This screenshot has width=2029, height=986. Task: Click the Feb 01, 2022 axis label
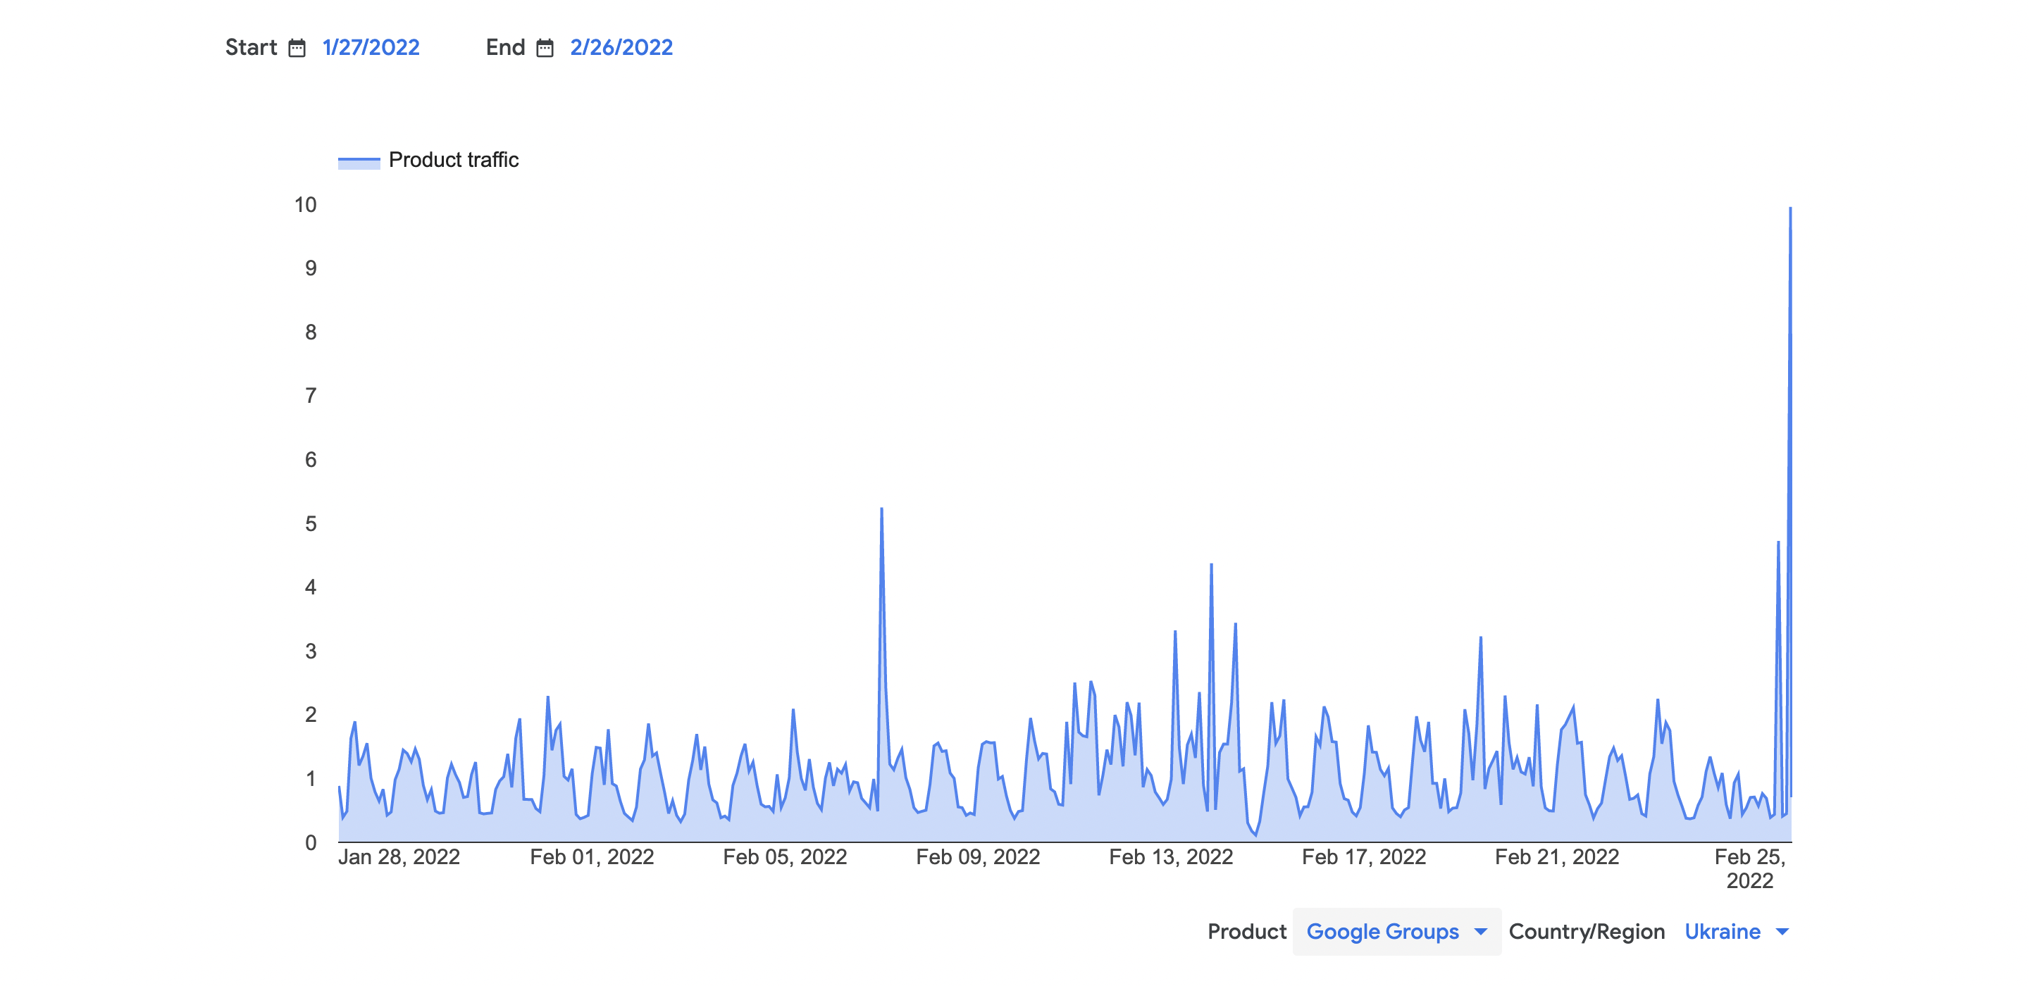592,857
